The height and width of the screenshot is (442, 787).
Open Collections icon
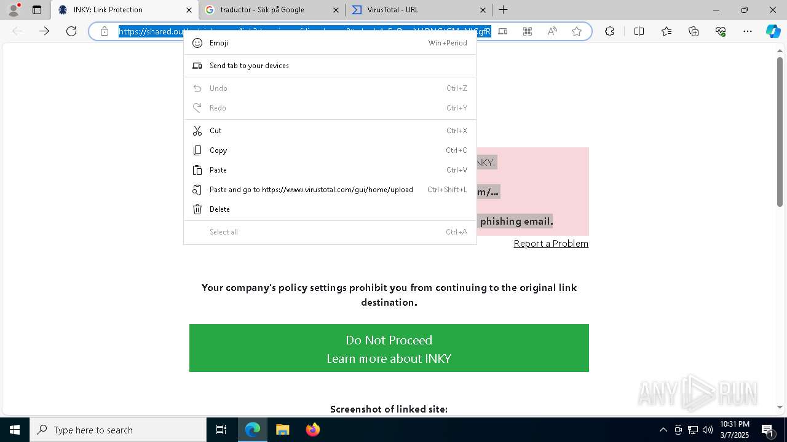click(x=694, y=31)
